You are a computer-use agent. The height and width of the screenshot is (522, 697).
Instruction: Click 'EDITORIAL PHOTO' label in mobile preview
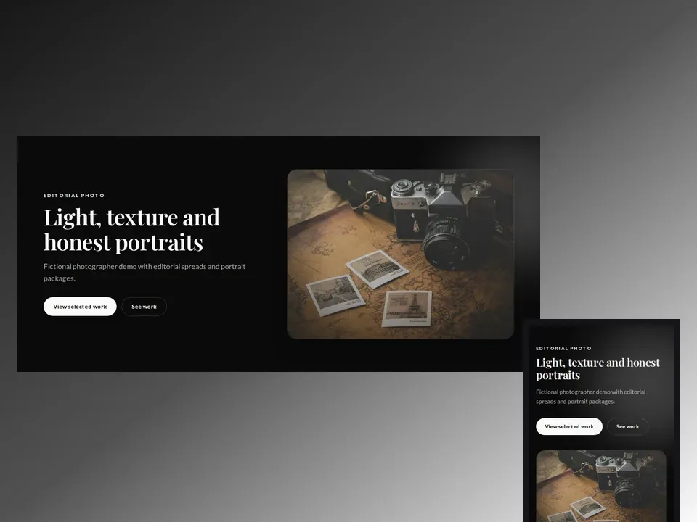(563, 349)
